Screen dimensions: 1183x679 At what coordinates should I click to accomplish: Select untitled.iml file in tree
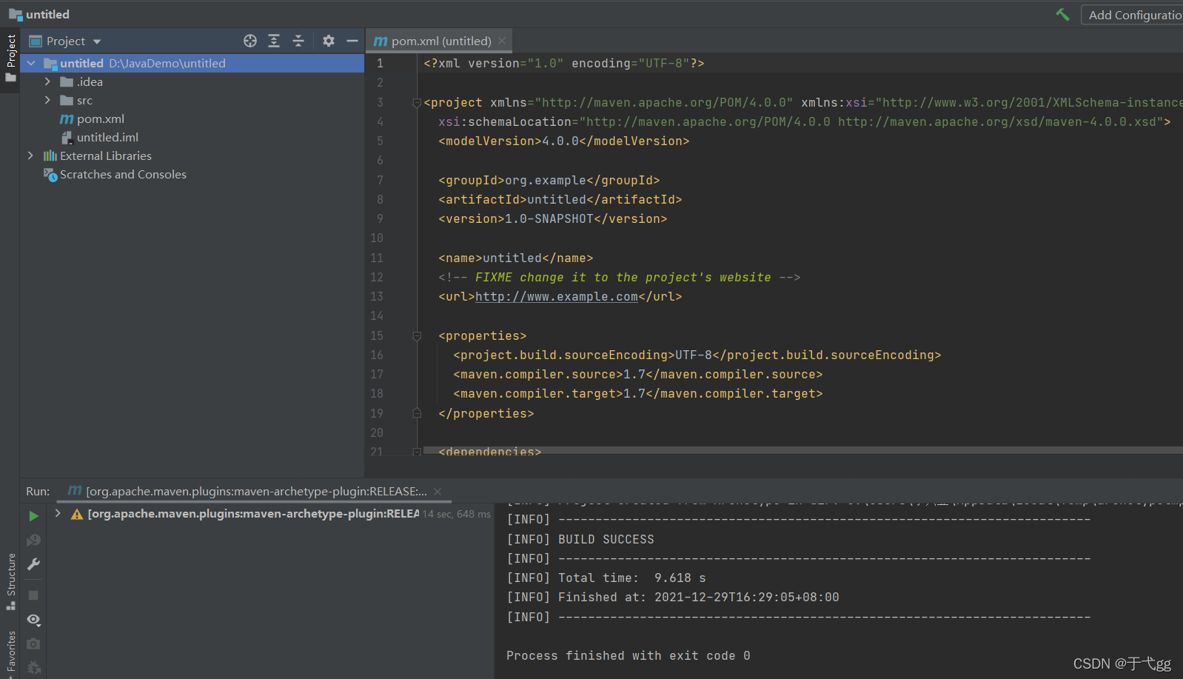[107, 137]
